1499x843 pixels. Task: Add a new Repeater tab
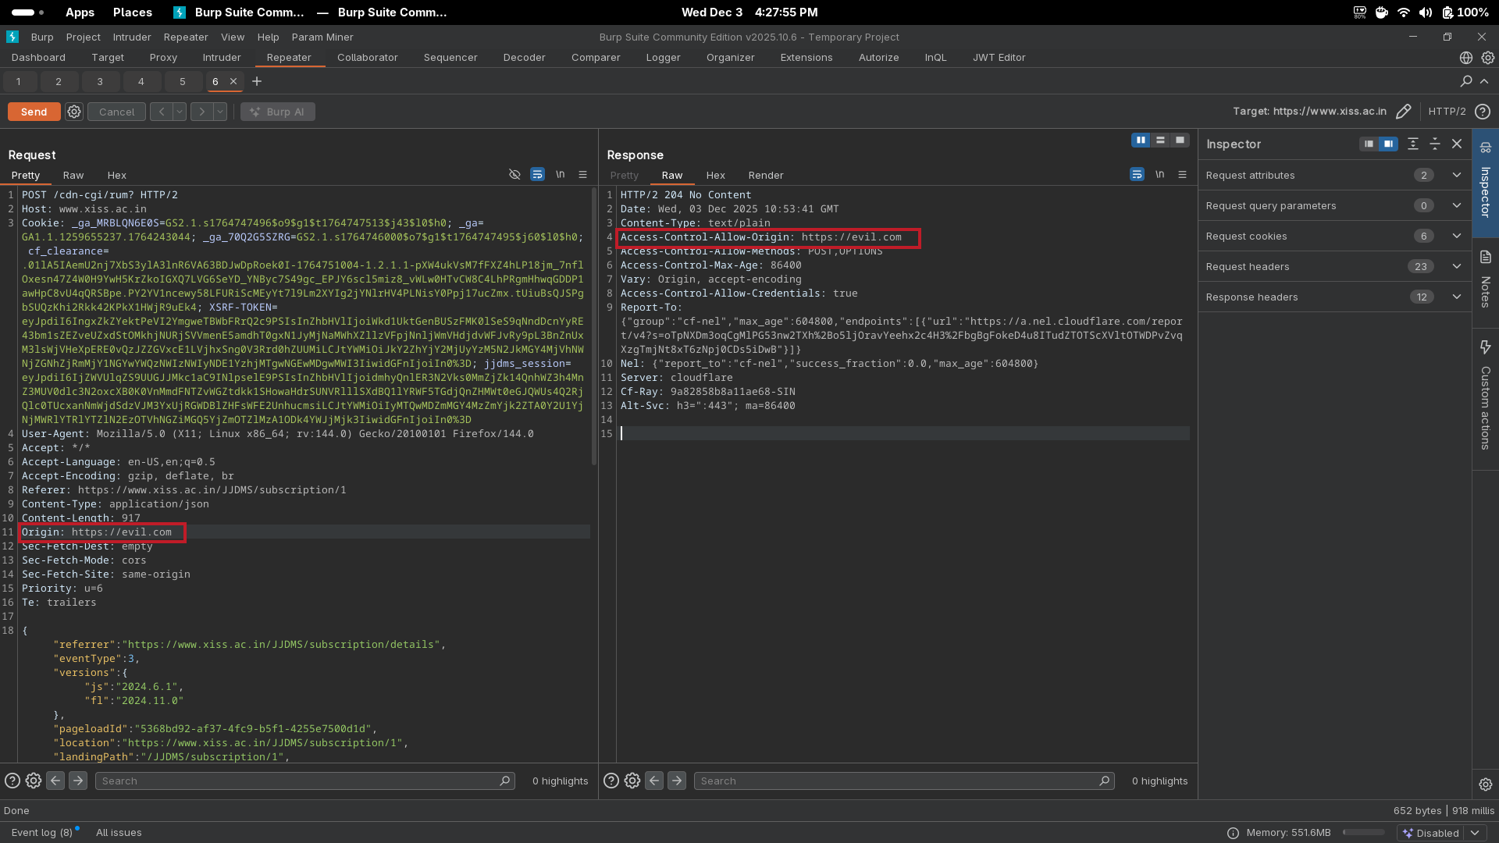(x=257, y=81)
